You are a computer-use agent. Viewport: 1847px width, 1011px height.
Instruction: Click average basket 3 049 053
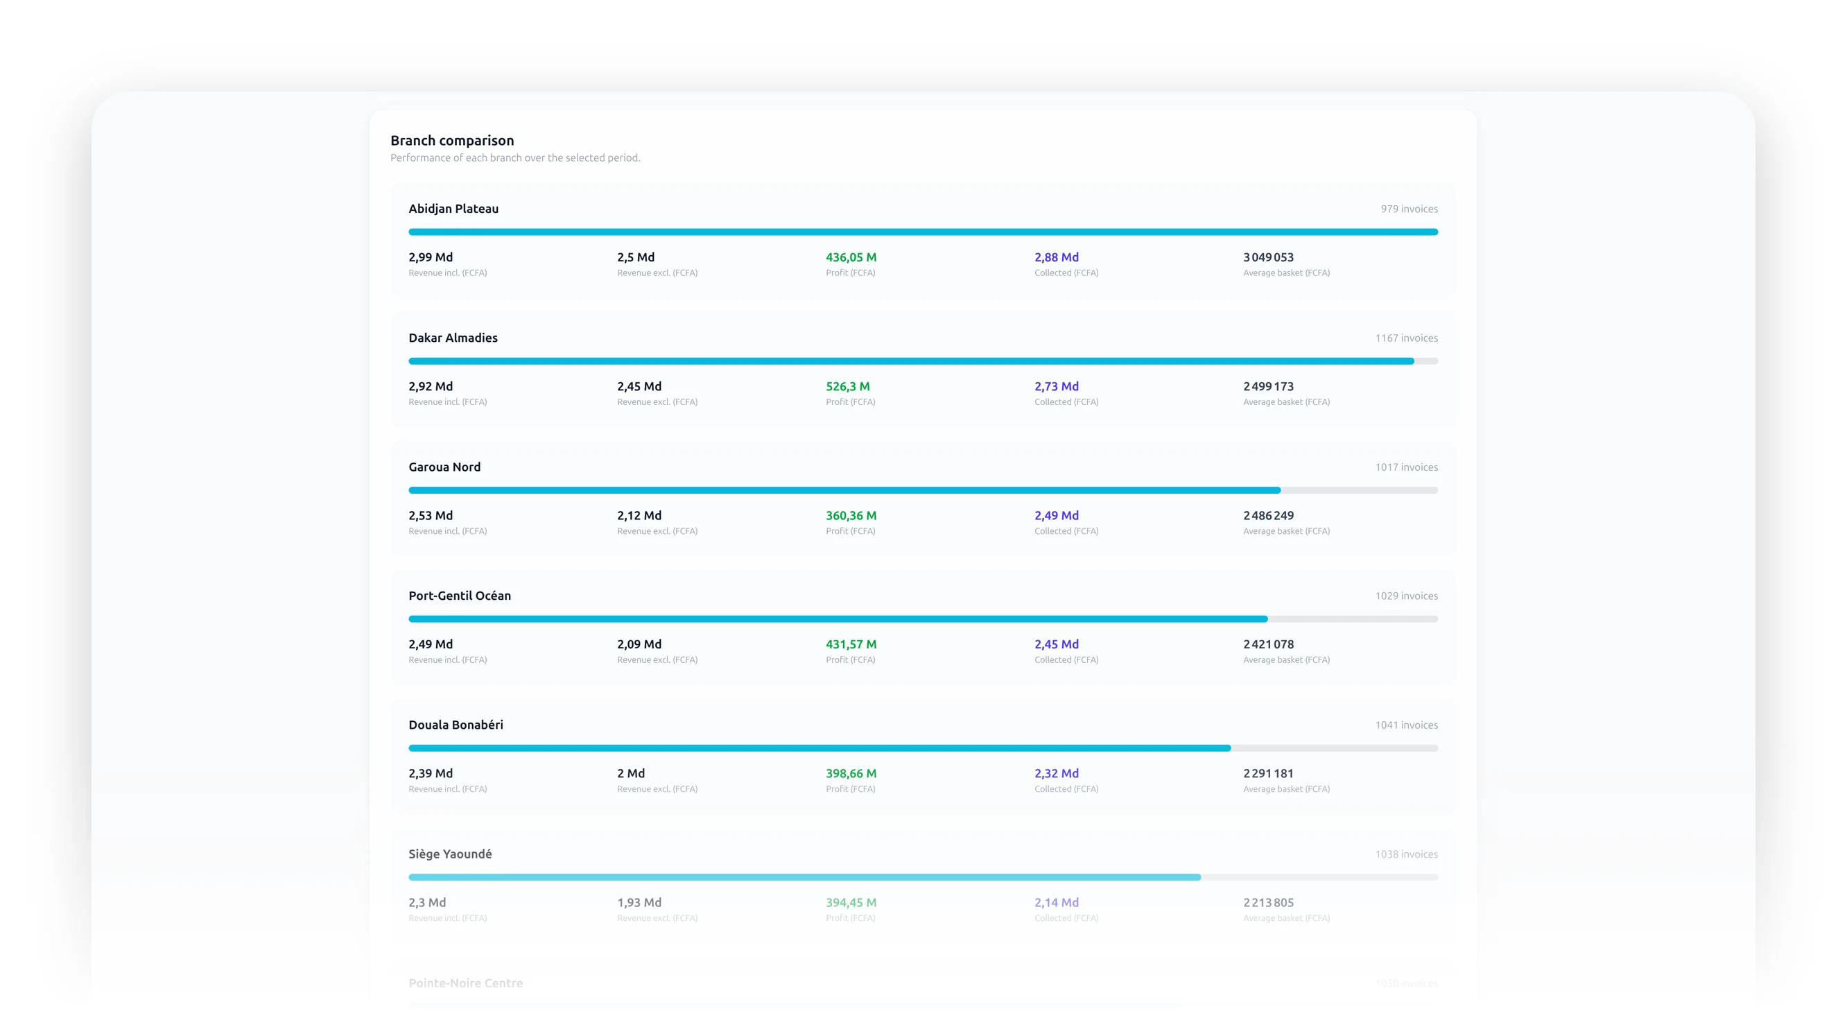pyautogui.click(x=1267, y=257)
